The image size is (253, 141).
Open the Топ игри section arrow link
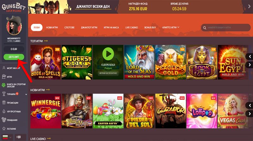[46, 41]
